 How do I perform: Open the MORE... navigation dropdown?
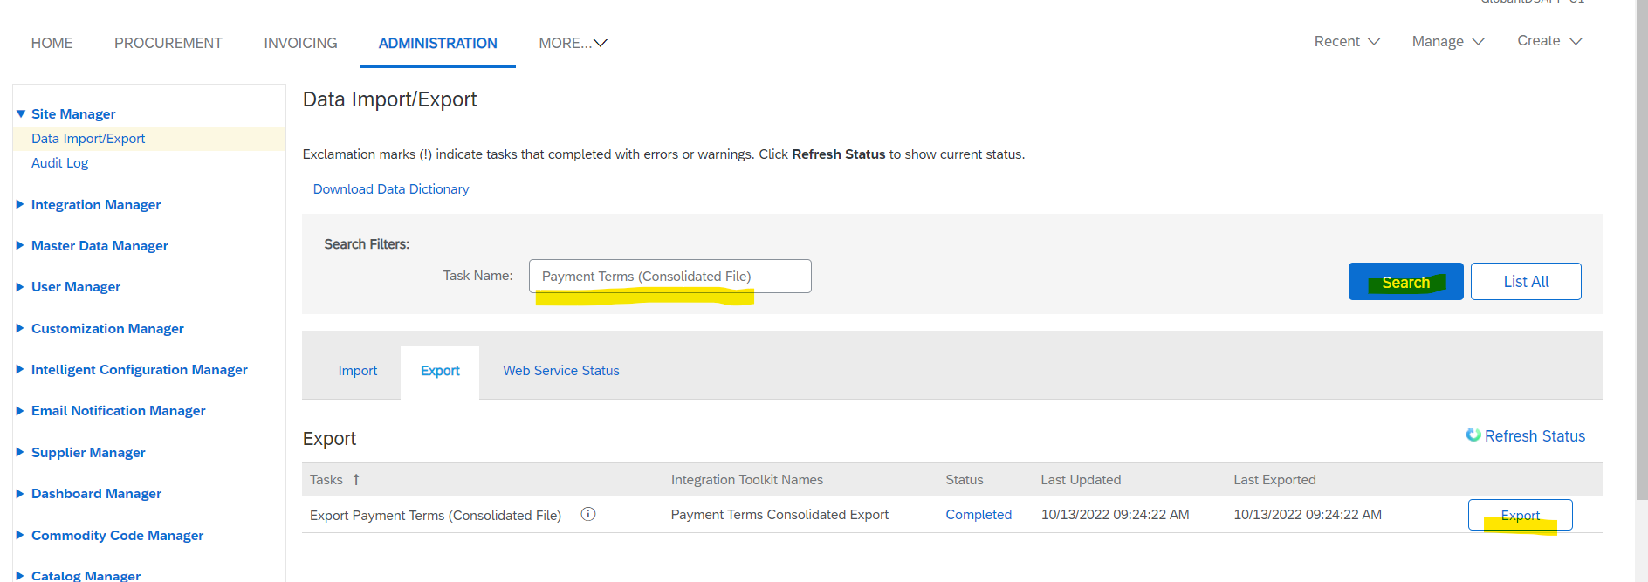click(x=573, y=43)
